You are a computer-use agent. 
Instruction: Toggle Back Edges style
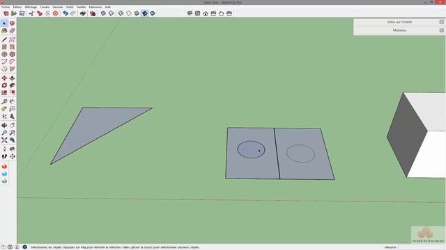coord(111,13)
